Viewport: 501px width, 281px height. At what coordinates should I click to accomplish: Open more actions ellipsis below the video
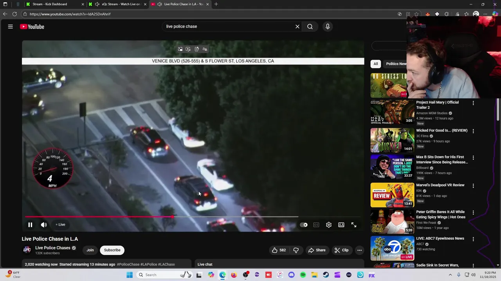[359, 250]
